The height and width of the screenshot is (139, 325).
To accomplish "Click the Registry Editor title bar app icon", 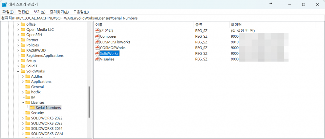I will pos(4,4).
